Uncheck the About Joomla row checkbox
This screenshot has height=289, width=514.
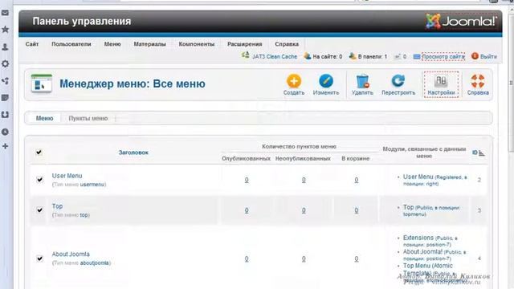click(39, 258)
